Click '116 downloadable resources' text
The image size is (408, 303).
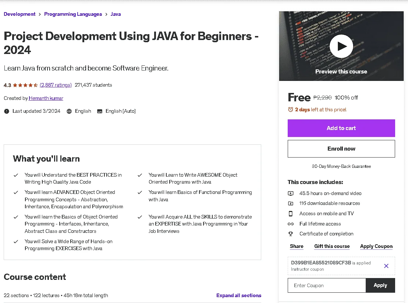[330, 203]
